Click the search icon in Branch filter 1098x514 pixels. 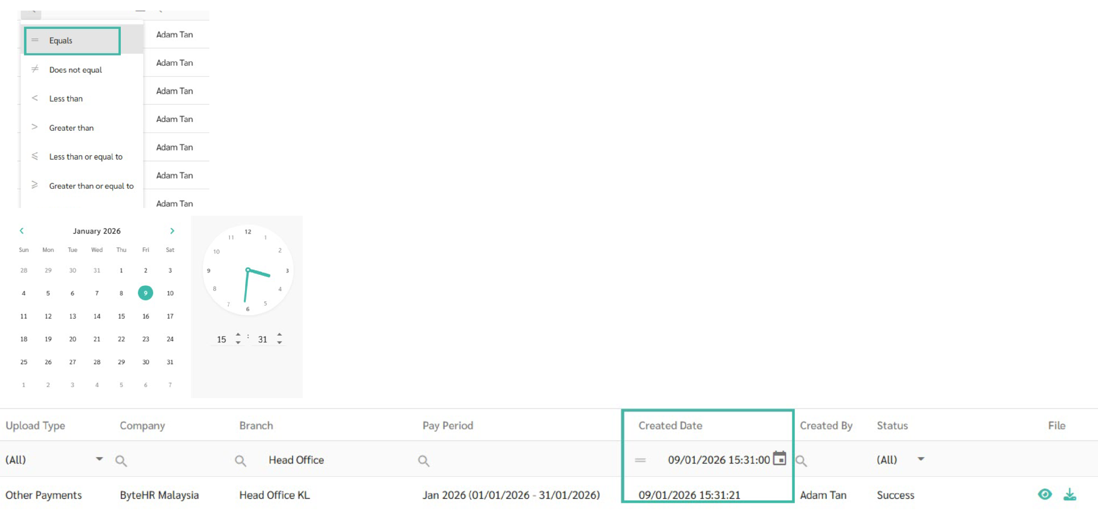coord(240,460)
